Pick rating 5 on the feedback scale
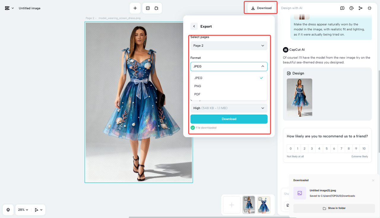Image resolution: width=380 pixels, height=218 pixels. tap(327, 148)
